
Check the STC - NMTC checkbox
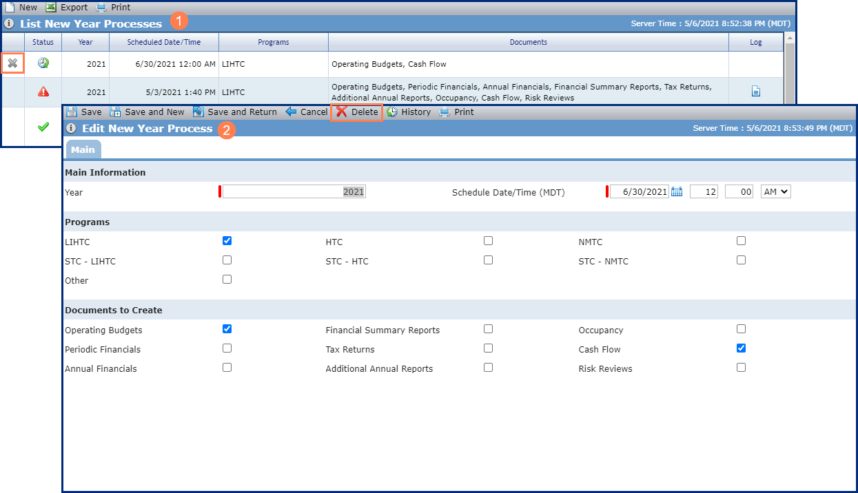pyautogui.click(x=741, y=260)
